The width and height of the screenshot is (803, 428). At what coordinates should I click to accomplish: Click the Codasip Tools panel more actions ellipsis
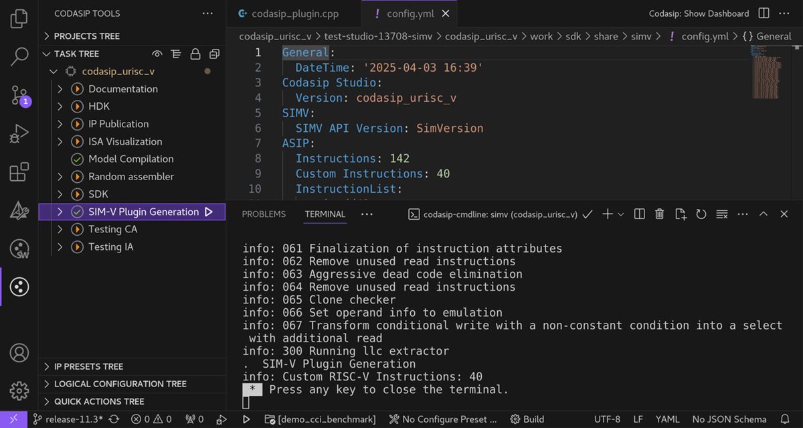(x=208, y=13)
